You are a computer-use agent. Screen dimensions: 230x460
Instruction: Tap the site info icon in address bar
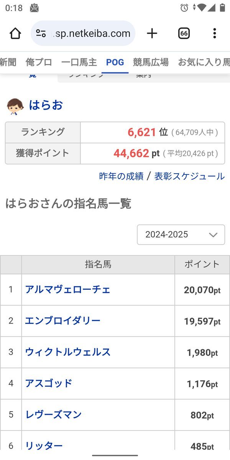point(41,34)
